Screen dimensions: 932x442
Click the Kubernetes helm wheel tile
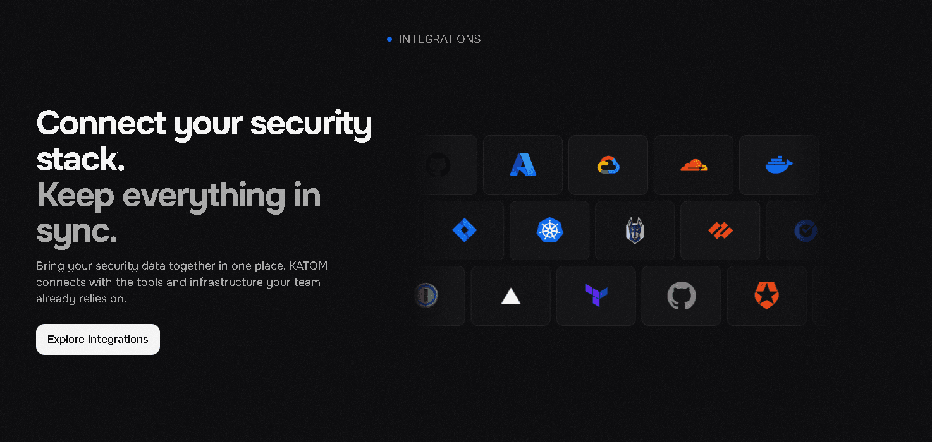[549, 230]
